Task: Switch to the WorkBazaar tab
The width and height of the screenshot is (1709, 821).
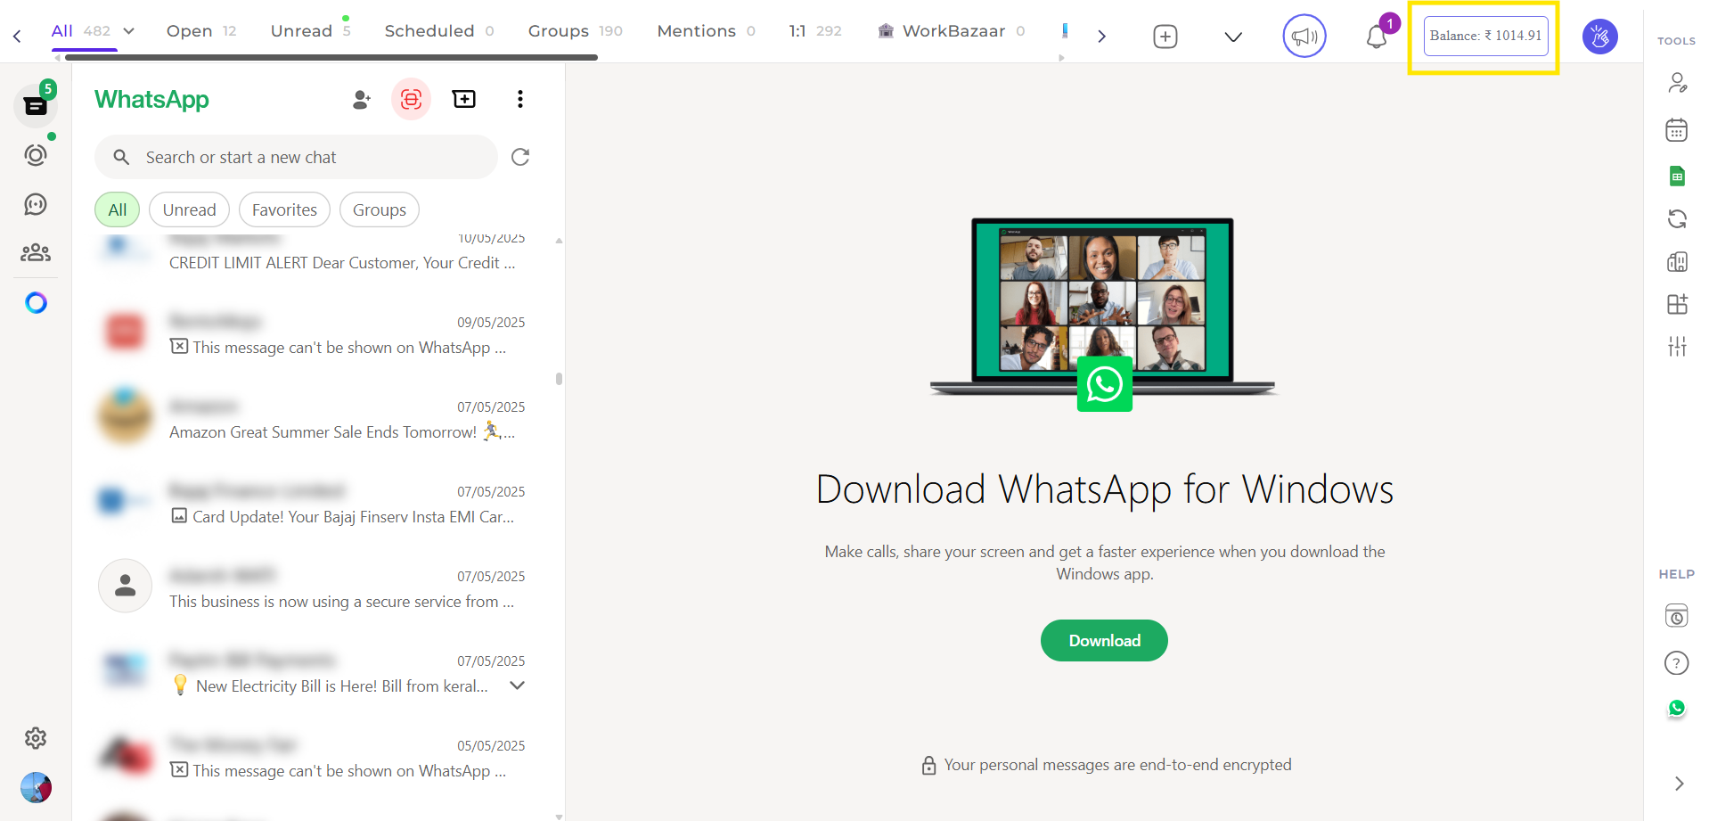Action: (x=952, y=31)
